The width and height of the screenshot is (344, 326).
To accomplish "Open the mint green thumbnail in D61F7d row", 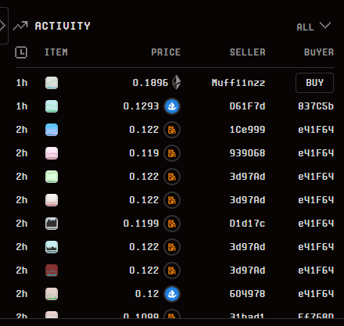I will tap(52, 106).
